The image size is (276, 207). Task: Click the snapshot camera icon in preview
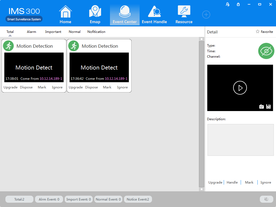[x=261, y=106]
